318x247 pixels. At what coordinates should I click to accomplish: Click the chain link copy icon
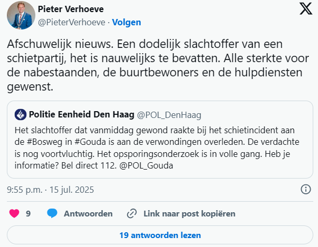pyautogui.click(x=132, y=214)
